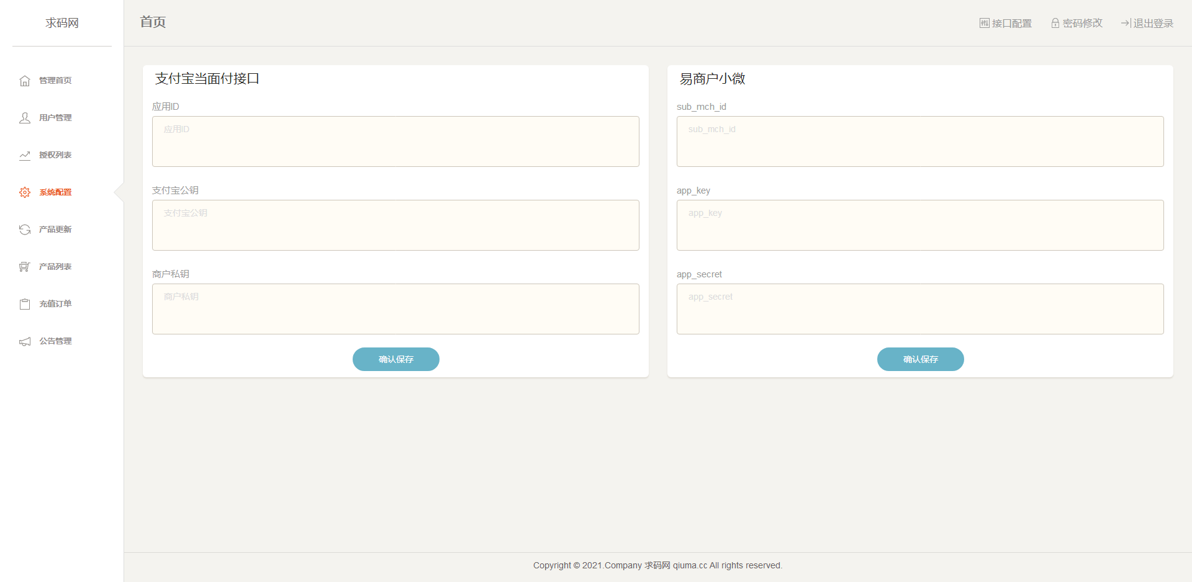The width and height of the screenshot is (1192, 582).
Task: Click the refresh icon beside 产品更新
Action: (25, 230)
